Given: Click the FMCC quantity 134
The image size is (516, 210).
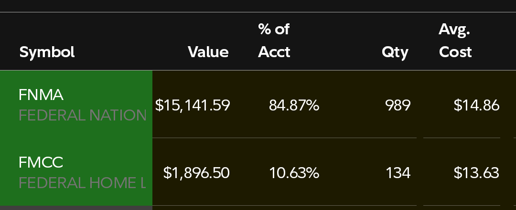Looking at the screenshot, I should (398, 173).
